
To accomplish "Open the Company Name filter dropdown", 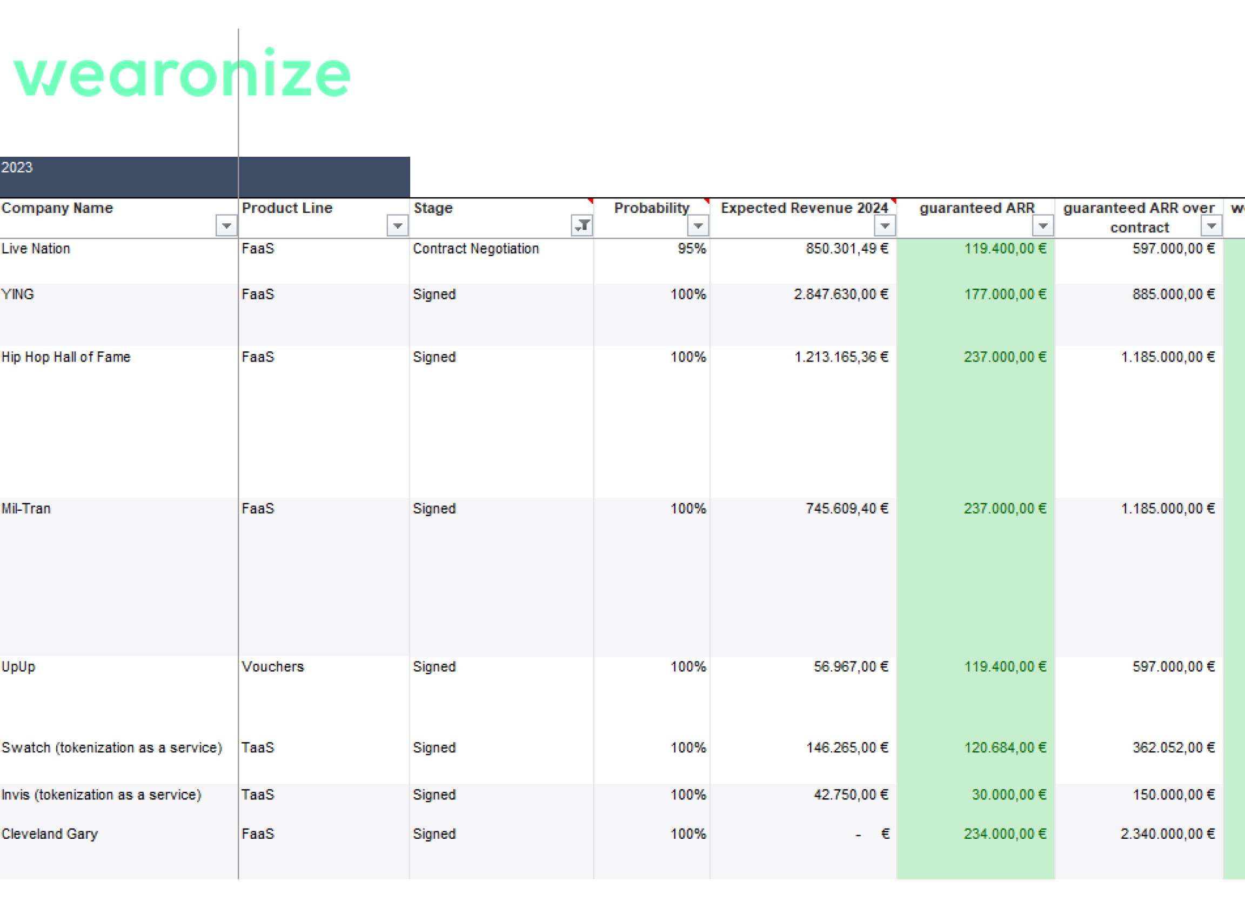I will point(226,225).
